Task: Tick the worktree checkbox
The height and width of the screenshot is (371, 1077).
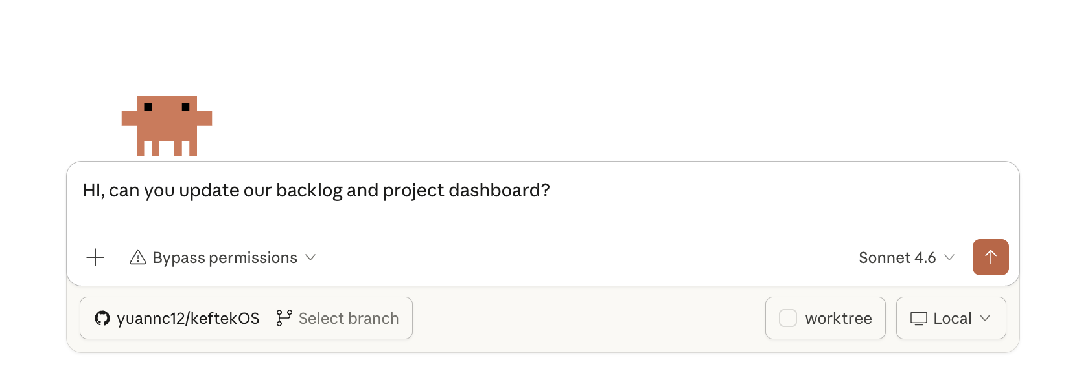Action: click(x=788, y=318)
